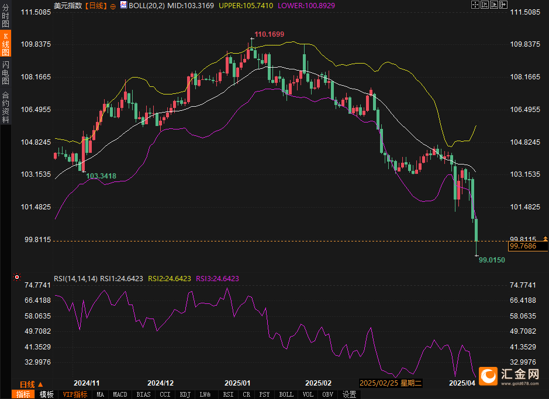The height and width of the screenshot is (399, 549).
Task: Click the BOLL indicator chart icon
Action: pos(123,5)
